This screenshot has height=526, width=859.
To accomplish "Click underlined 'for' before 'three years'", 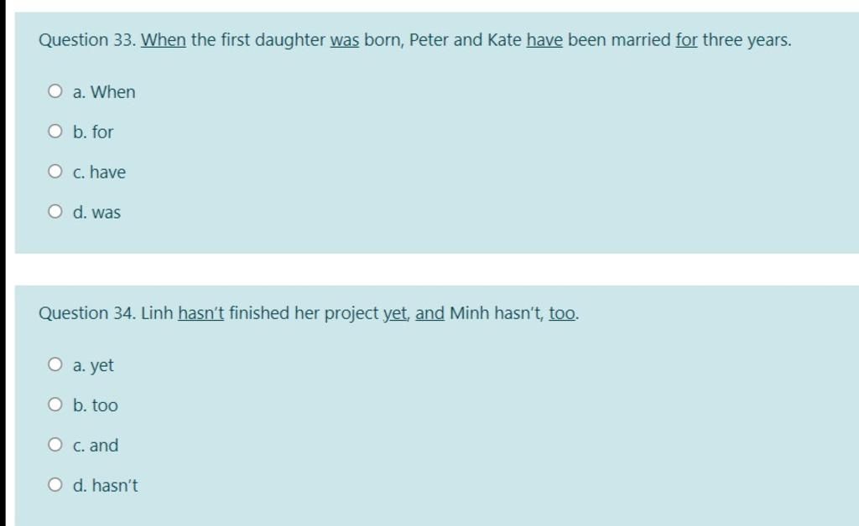I will click(x=686, y=40).
